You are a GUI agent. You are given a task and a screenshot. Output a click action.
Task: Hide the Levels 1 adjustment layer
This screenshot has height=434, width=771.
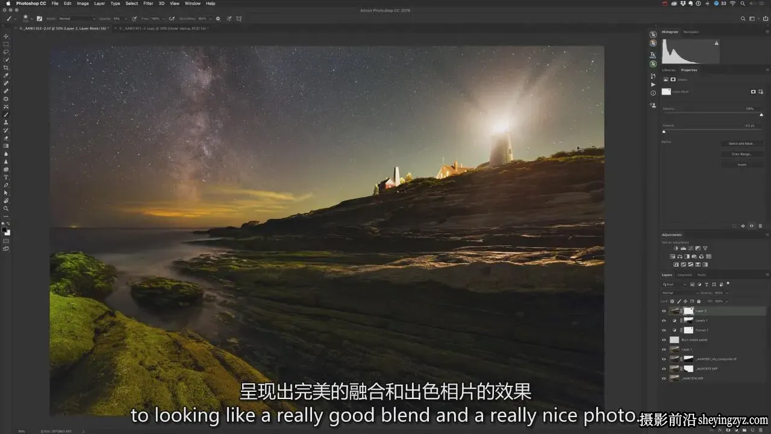pos(664,321)
